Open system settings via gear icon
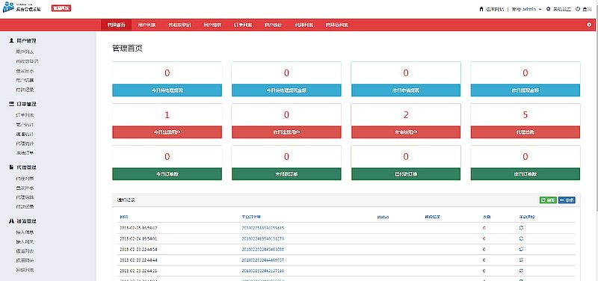Image resolution: width=598 pixels, height=281 pixels. pos(549,9)
